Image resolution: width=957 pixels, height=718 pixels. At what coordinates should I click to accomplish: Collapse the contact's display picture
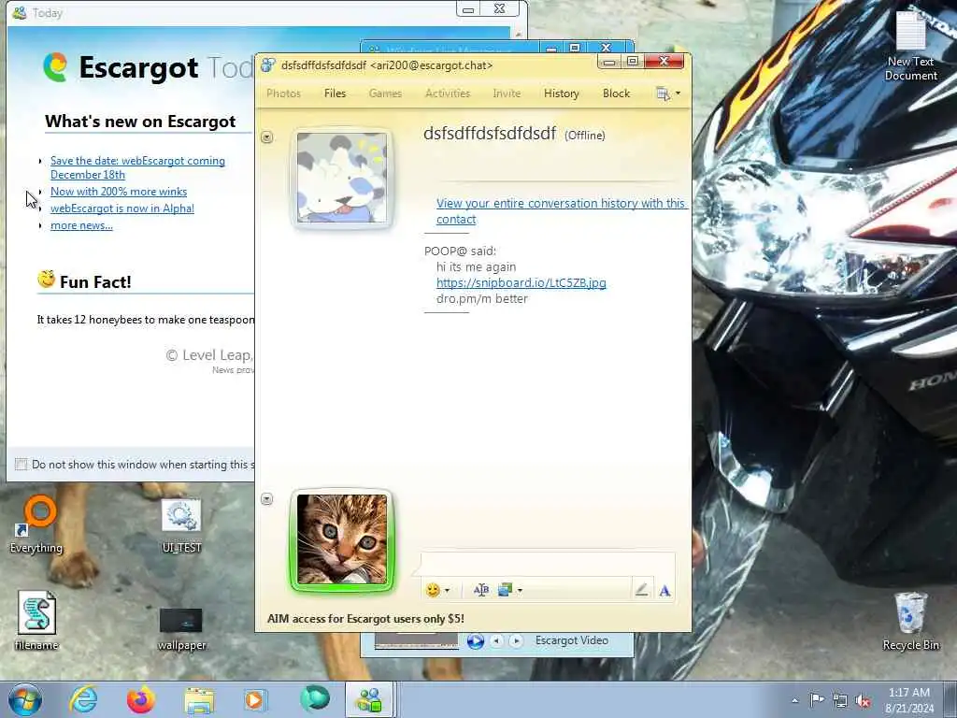(266, 136)
